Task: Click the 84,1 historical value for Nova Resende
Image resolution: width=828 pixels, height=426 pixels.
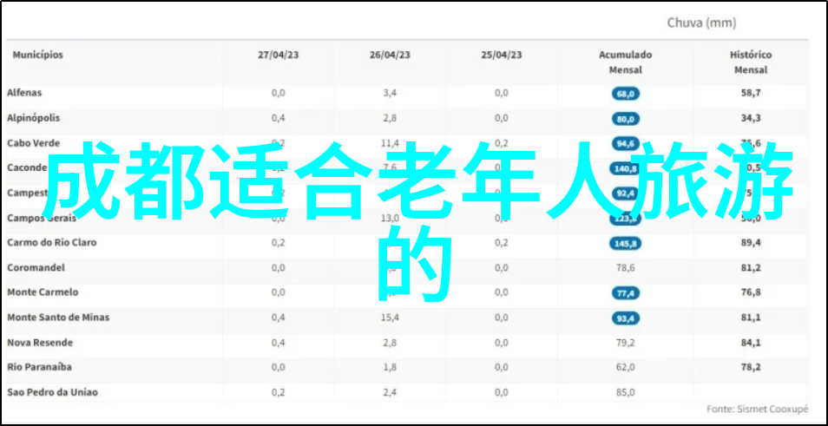Action: coord(751,343)
